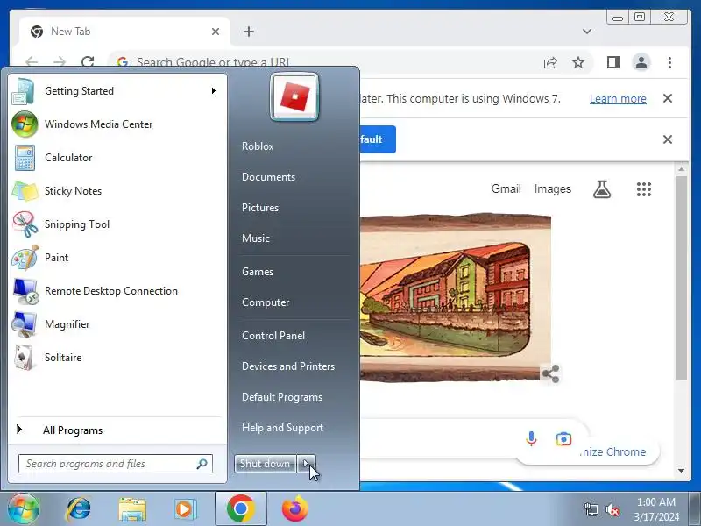Open Sticky Notes icon
The image size is (701, 526).
25,191
